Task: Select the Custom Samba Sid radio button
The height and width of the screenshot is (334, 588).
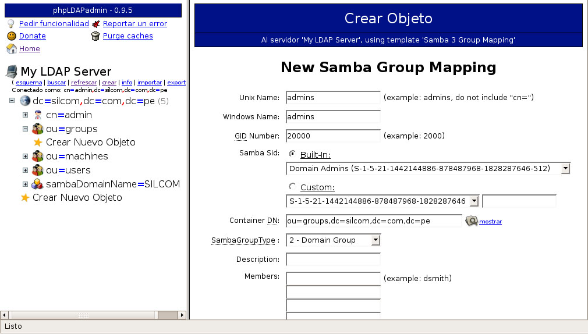Action: pyautogui.click(x=292, y=187)
